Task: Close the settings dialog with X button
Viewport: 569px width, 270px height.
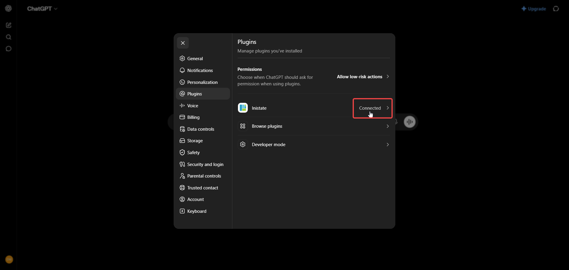Action: (x=183, y=43)
